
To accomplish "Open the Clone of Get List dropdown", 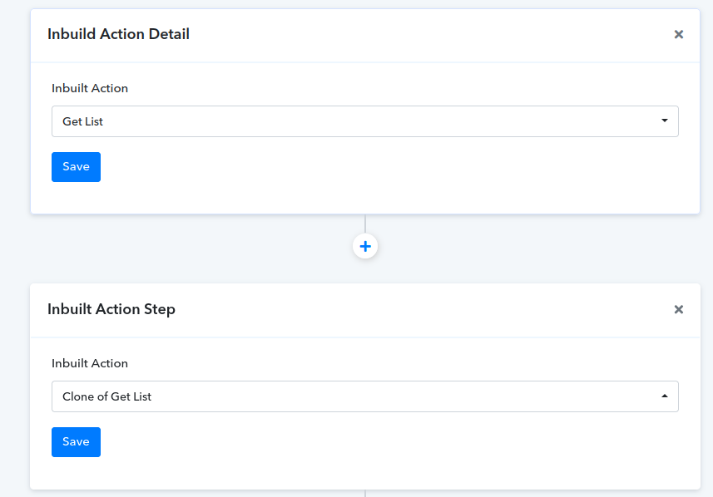I will click(365, 396).
